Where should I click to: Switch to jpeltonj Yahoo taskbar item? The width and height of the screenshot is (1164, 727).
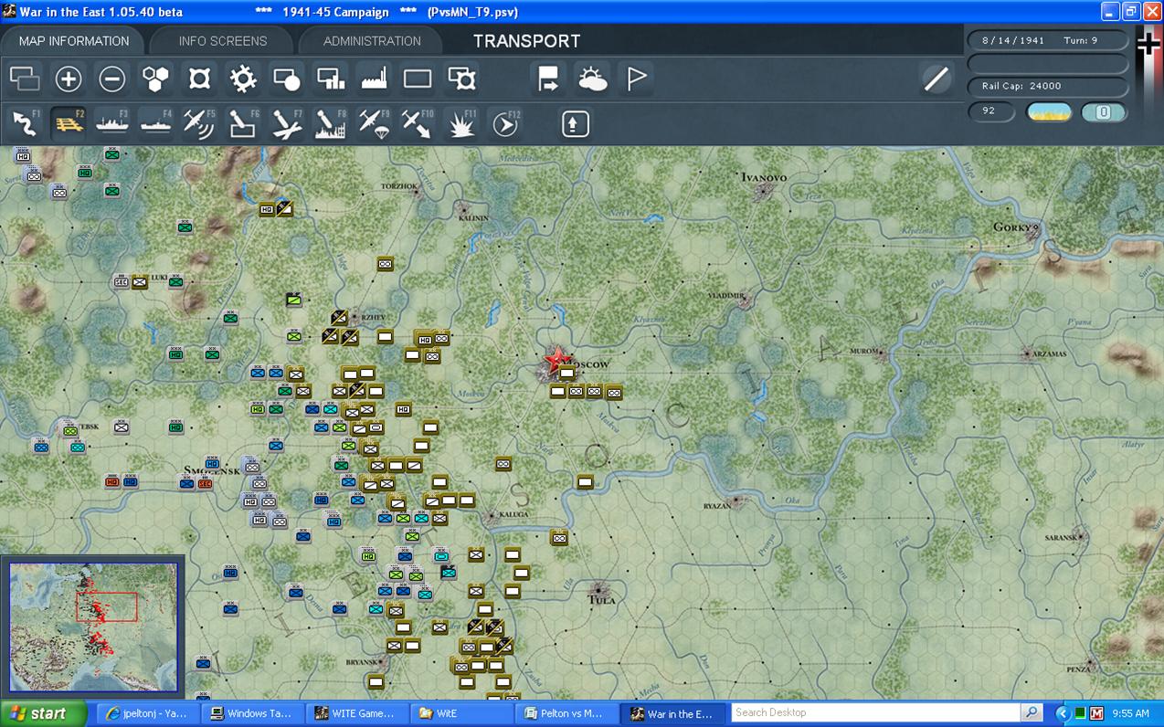[x=146, y=713]
